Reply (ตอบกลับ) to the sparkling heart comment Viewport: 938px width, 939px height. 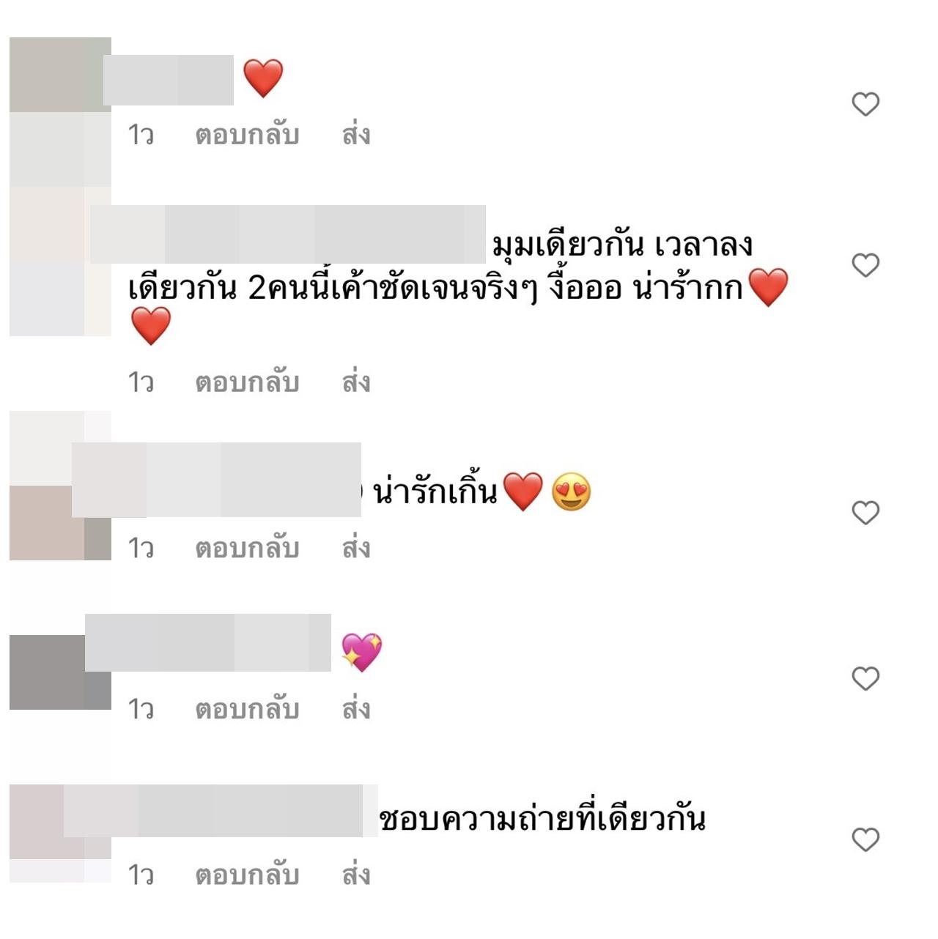247,709
